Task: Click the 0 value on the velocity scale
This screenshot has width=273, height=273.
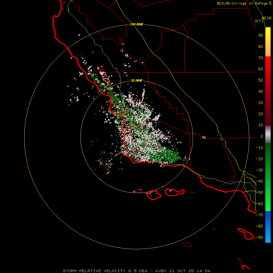Action: pyautogui.click(x=262, y=136)
